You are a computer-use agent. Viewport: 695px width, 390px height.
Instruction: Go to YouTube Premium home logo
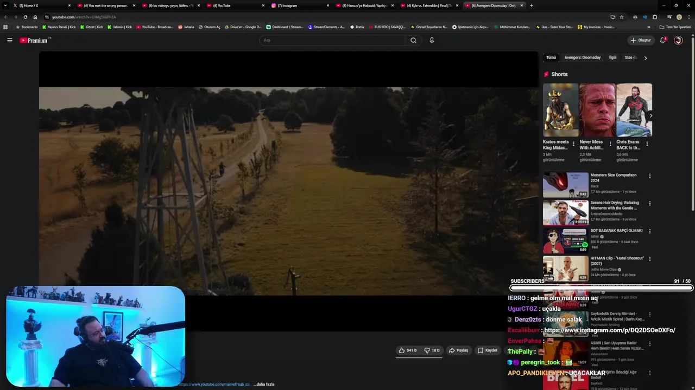(34, 40)
